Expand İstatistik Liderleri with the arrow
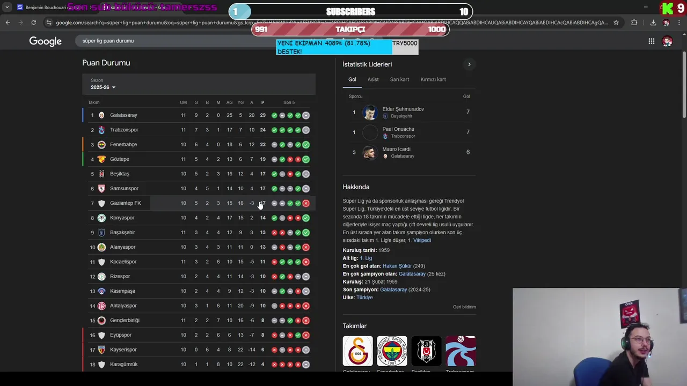Viewport: 687px width, 386px height. [x=469, y=64]
